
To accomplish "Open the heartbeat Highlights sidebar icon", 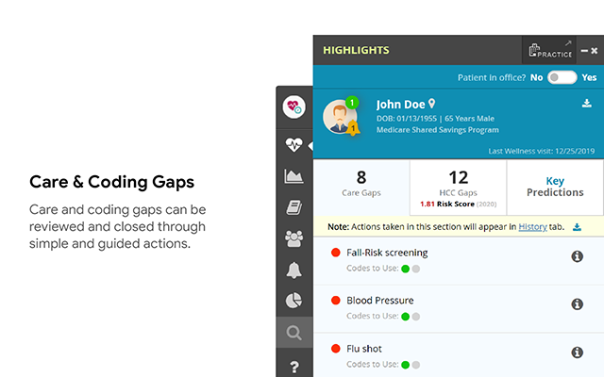I will coord(294,146).
